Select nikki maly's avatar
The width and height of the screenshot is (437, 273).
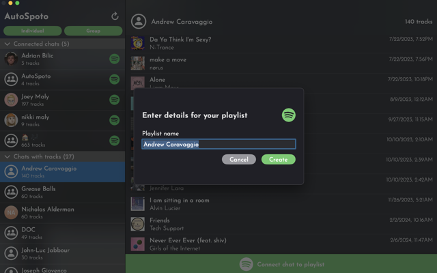pos(11,120)
